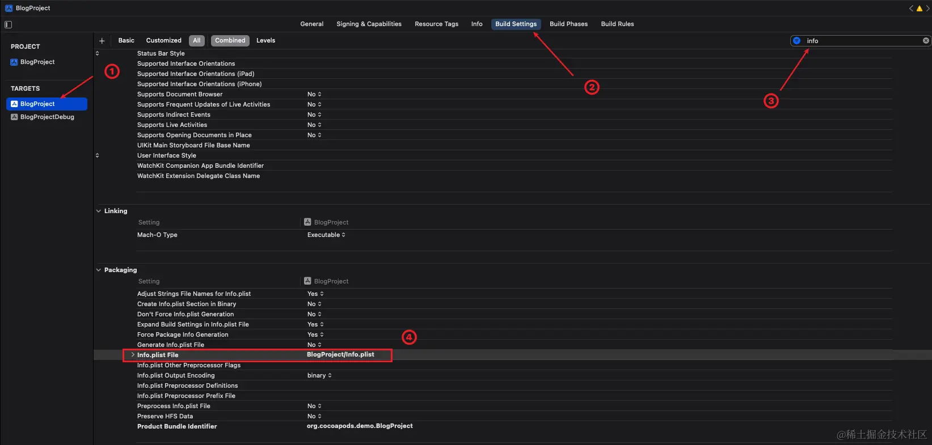Open the Build Phases tab
Screen dimensions: 932x445
coord(568,24)
